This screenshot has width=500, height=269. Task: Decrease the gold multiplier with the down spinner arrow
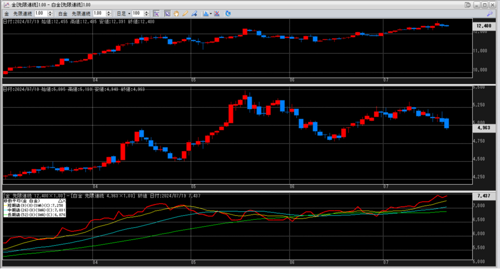(50, 15)
